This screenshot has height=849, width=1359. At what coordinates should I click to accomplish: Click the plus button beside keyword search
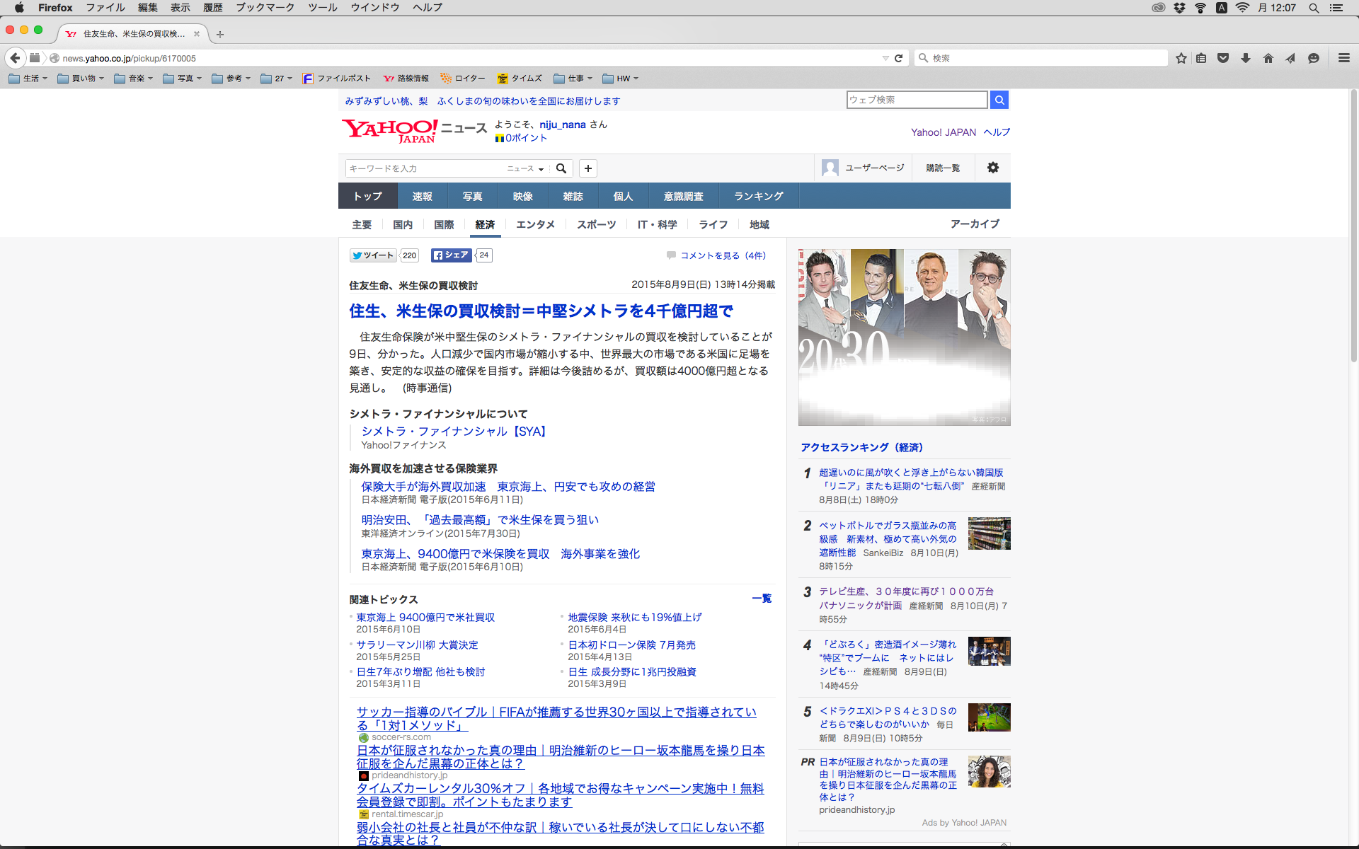pyautogui.click(x=587, y=168)
